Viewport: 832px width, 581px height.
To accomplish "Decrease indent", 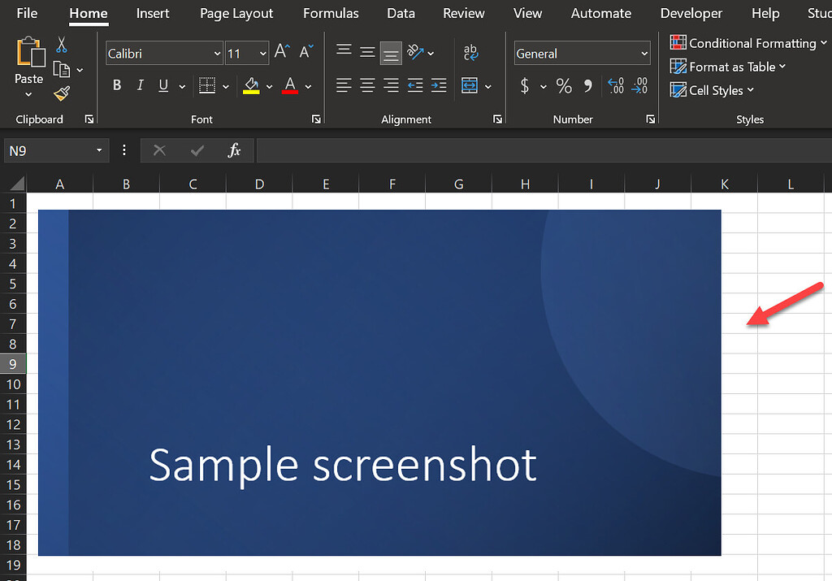I will click(x=415, y=85).
